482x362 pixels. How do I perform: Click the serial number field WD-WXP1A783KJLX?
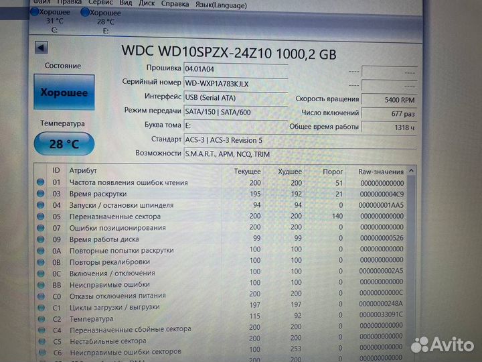pyautogui.click(x=236, y=83)
